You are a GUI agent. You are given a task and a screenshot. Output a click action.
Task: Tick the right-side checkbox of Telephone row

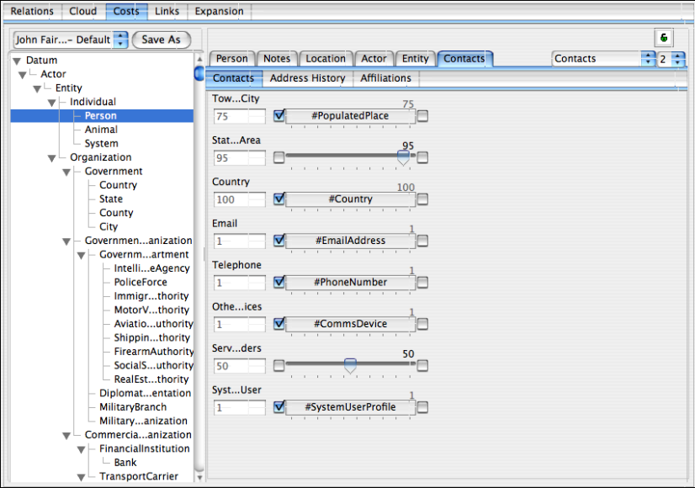(x=423, y=283)
